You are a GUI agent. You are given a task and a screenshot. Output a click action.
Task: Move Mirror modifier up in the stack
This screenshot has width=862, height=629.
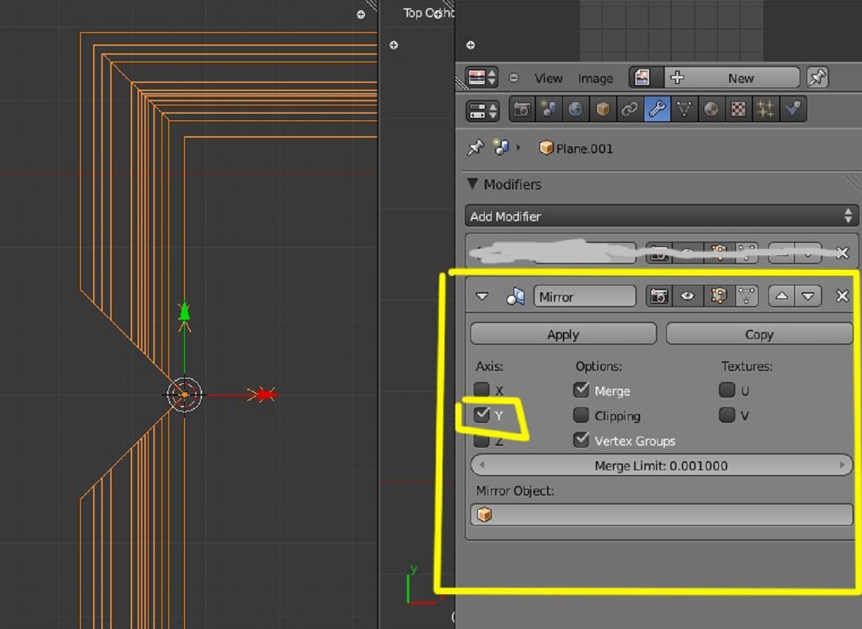781,296
